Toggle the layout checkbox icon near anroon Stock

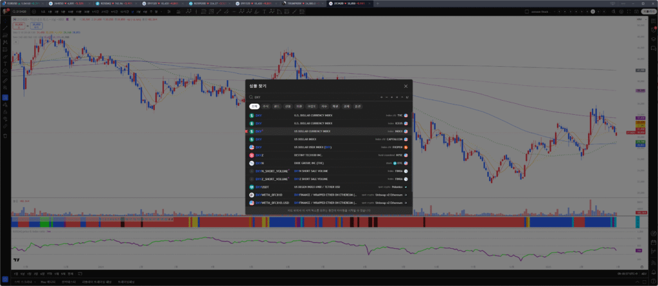pyautogui.click(x=527, y=12)
